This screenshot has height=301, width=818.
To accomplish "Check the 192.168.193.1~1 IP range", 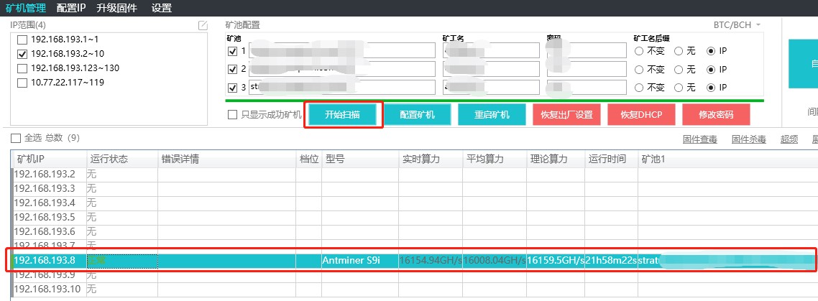I will click(x=22, y=40).
